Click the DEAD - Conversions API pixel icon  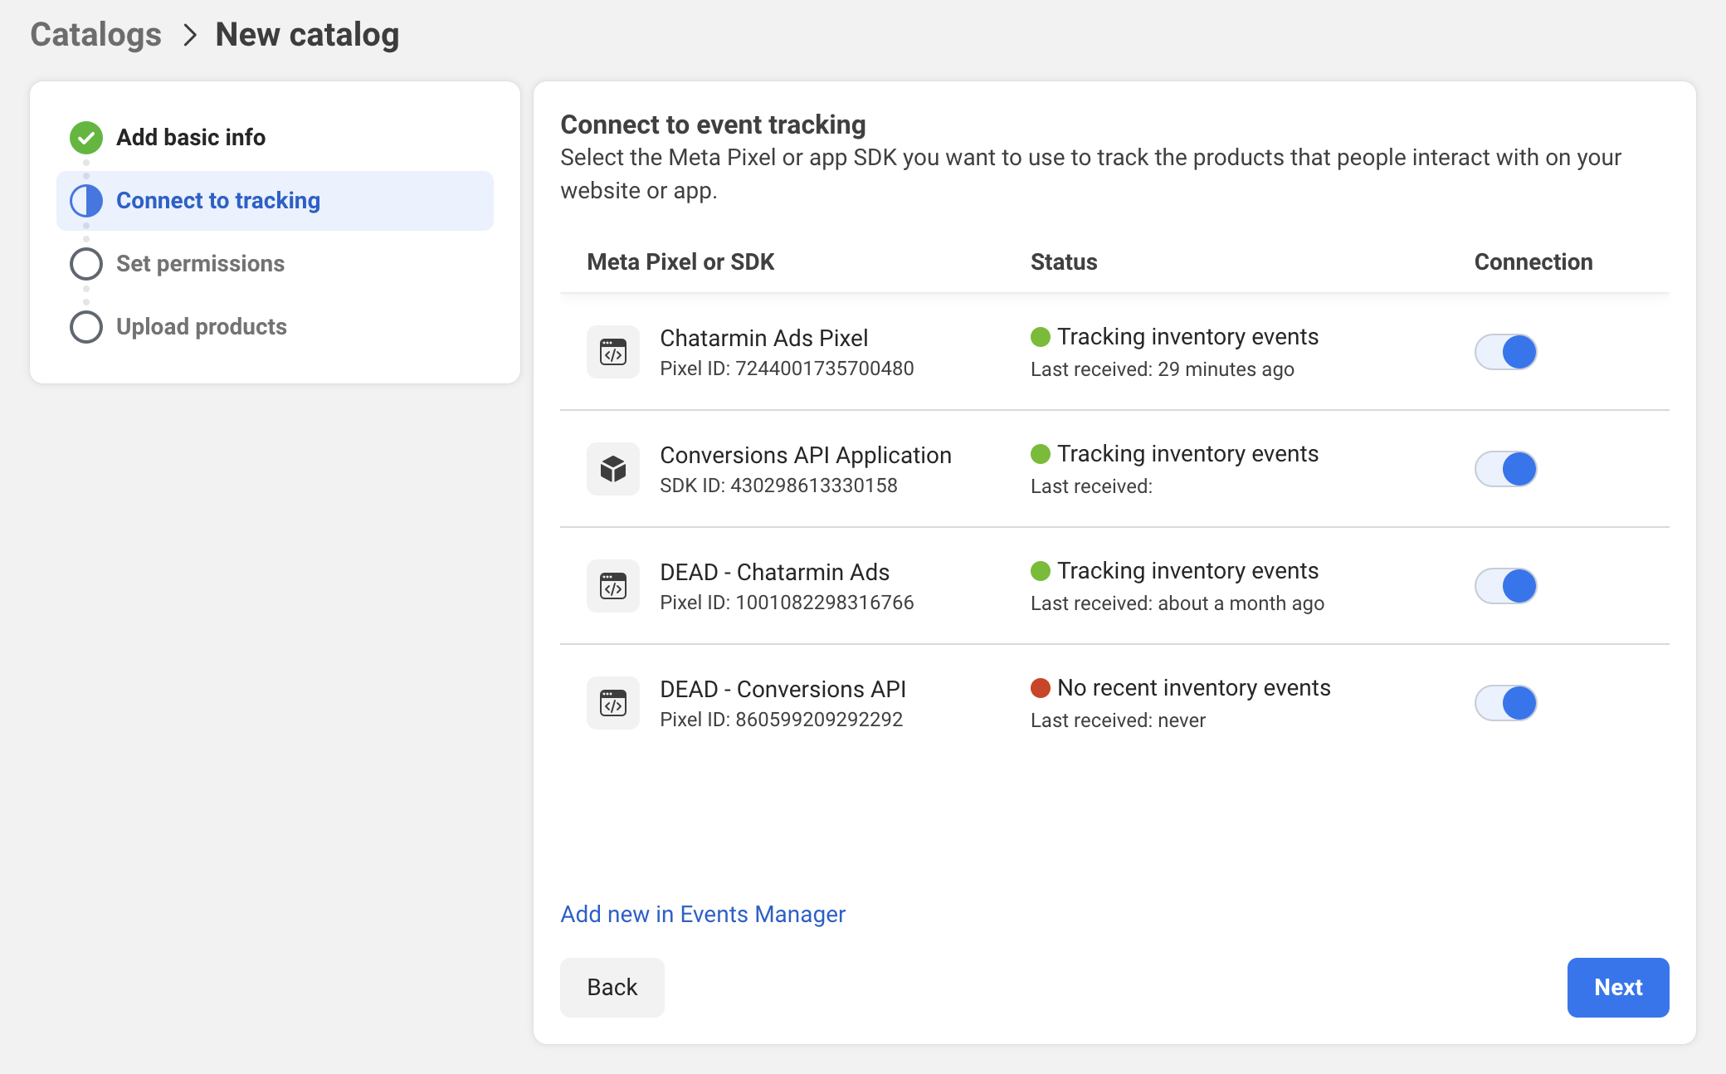tap(612, 703)
